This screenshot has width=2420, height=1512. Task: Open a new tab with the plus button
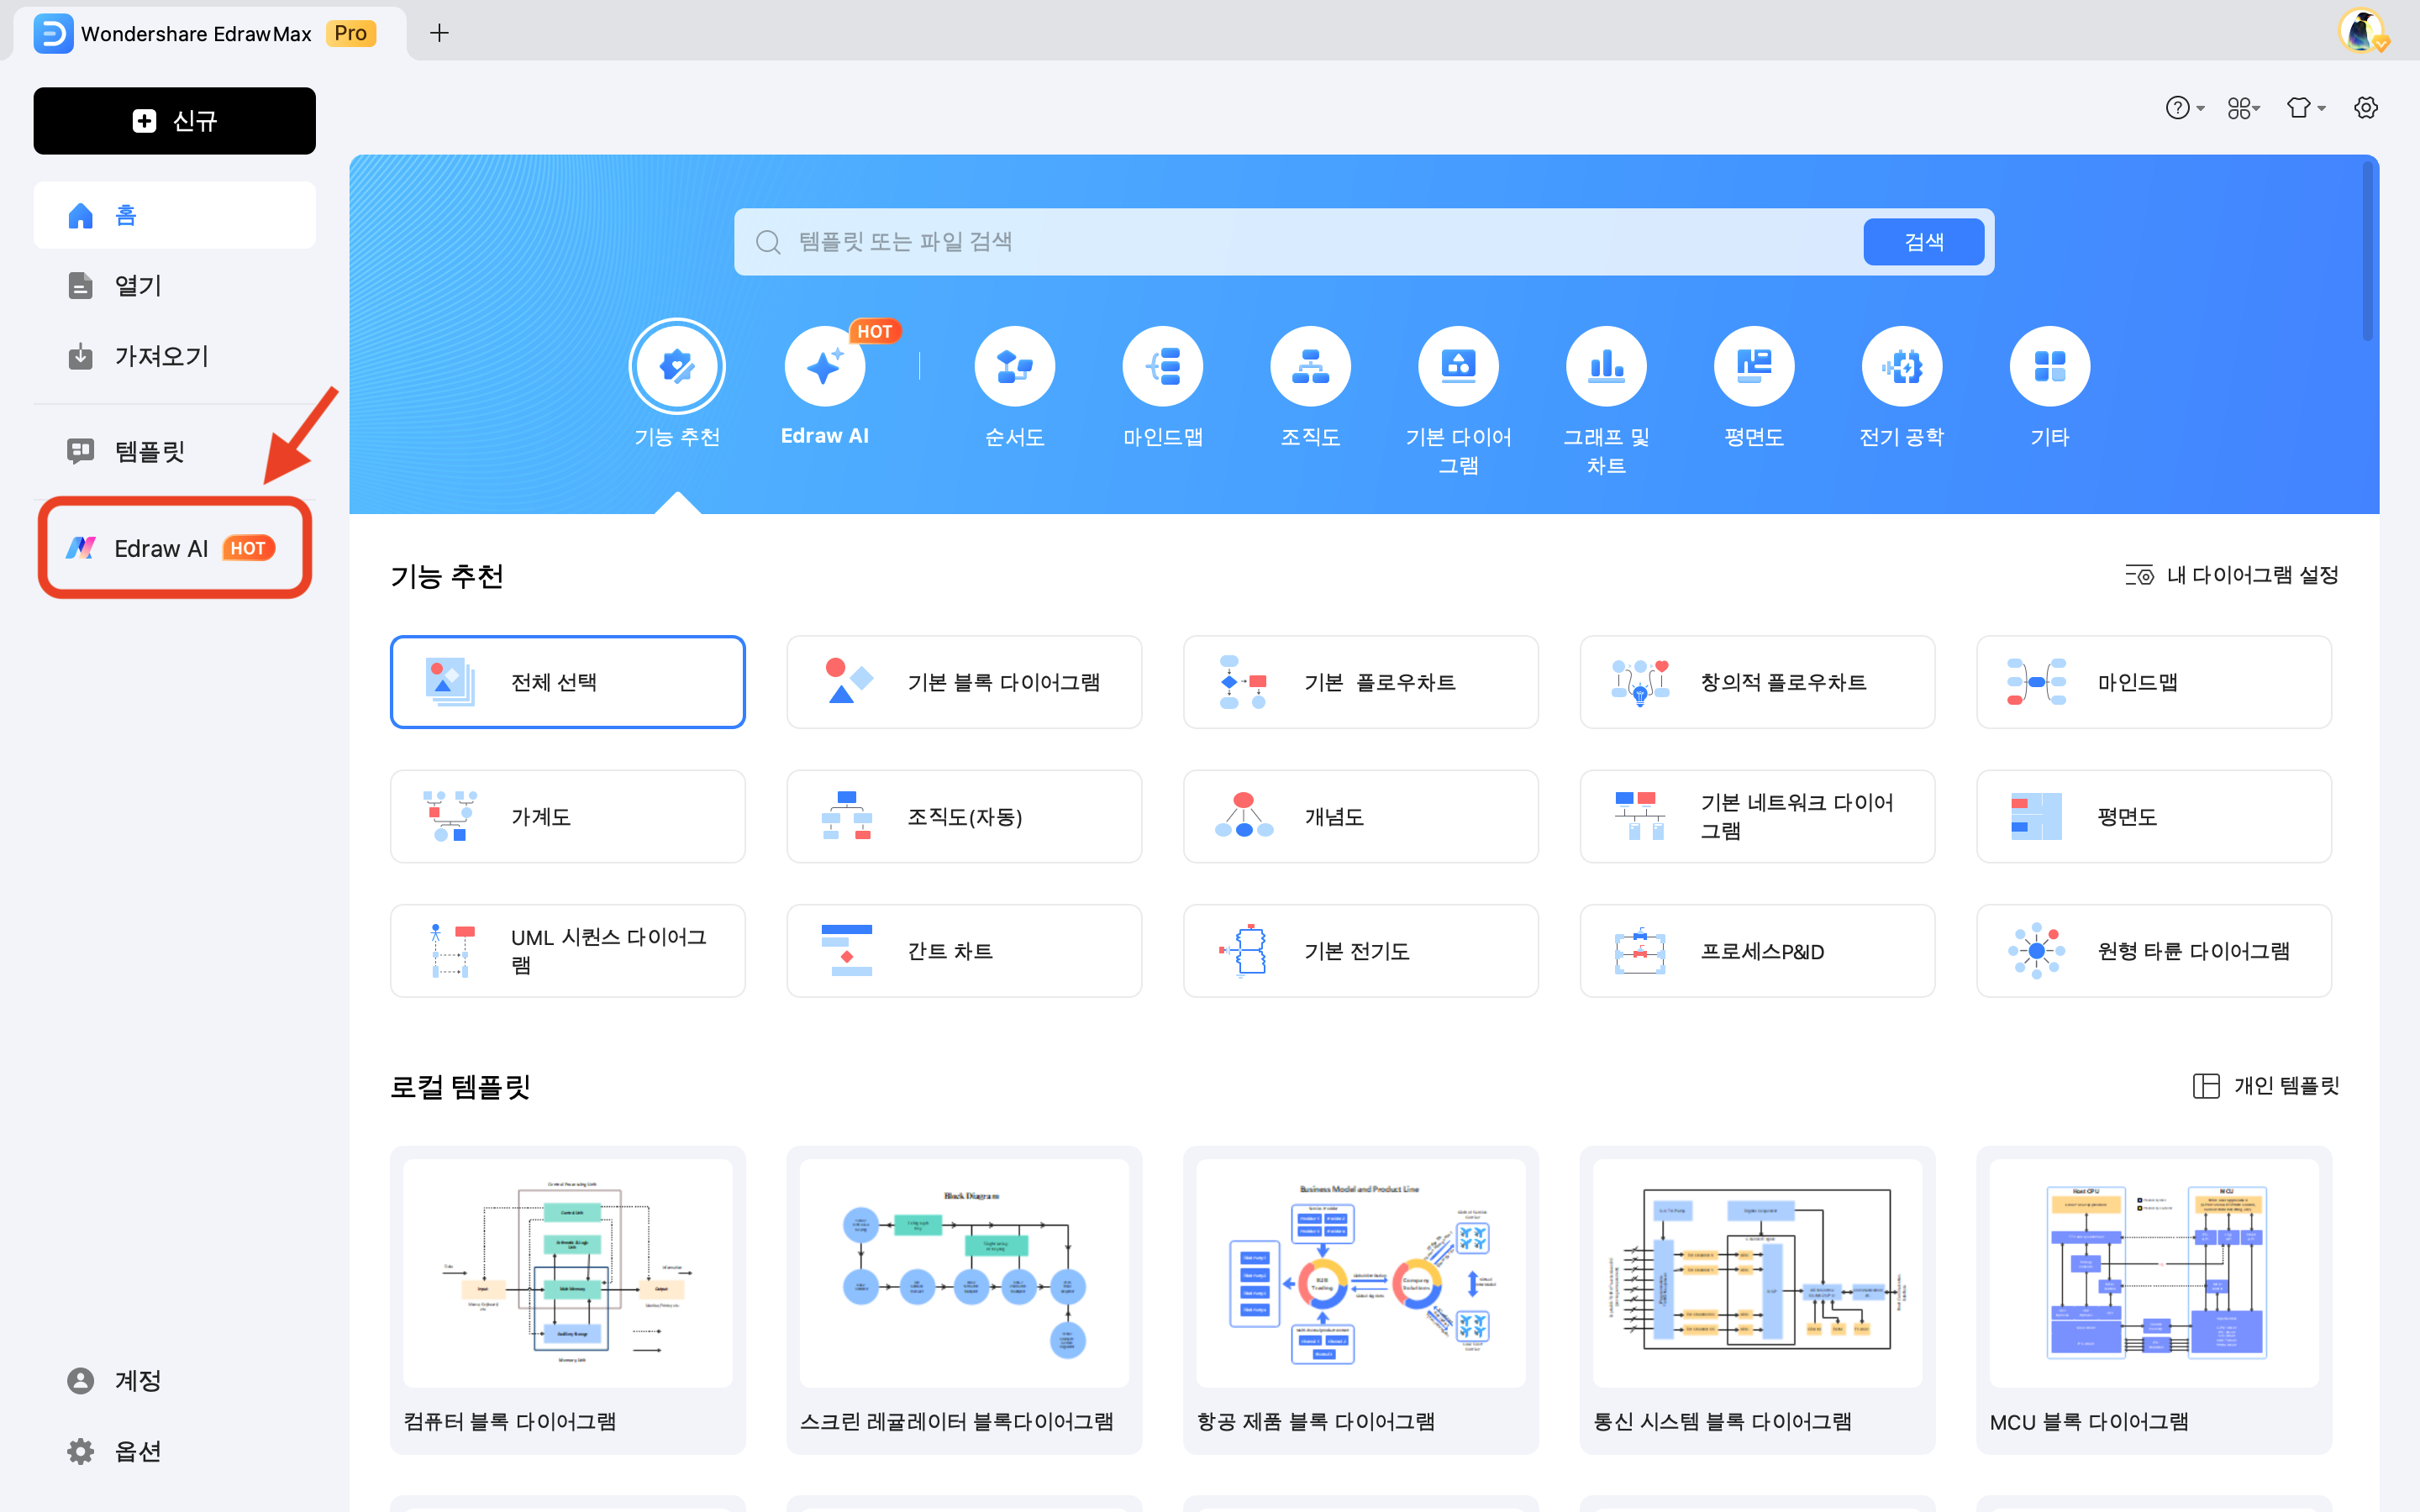pyautogui.click(x=439, y=33)
